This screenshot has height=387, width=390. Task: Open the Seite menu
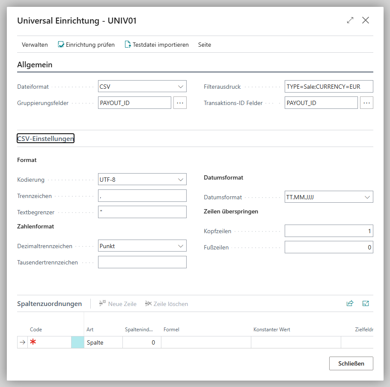click(205, 45)
